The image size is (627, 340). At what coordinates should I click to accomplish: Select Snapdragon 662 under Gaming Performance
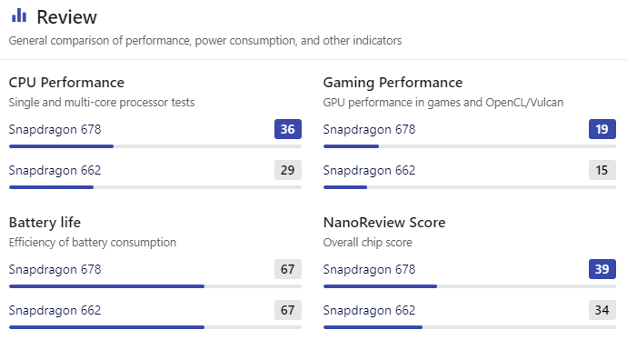369,170
